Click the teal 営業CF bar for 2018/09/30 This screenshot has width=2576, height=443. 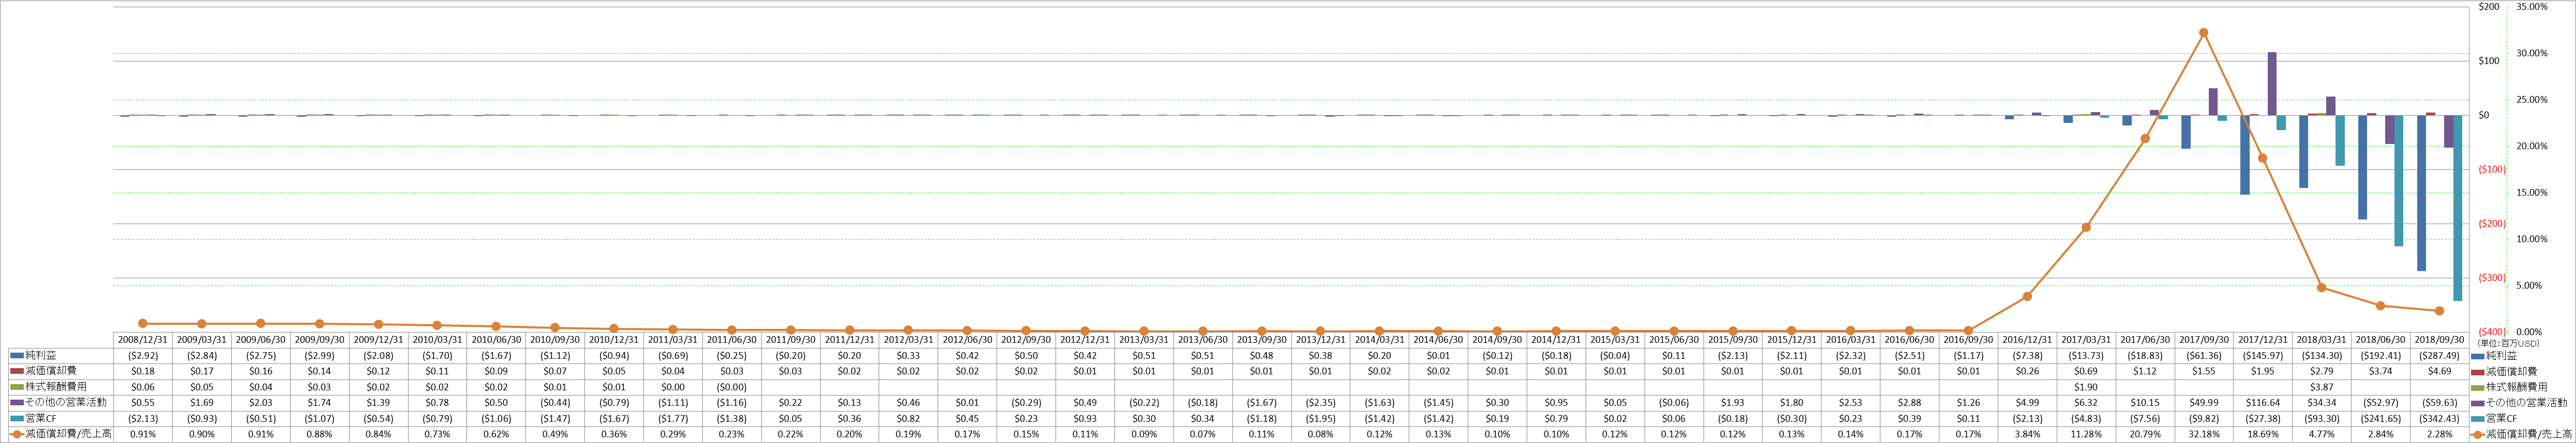[x=2457, y=208]
